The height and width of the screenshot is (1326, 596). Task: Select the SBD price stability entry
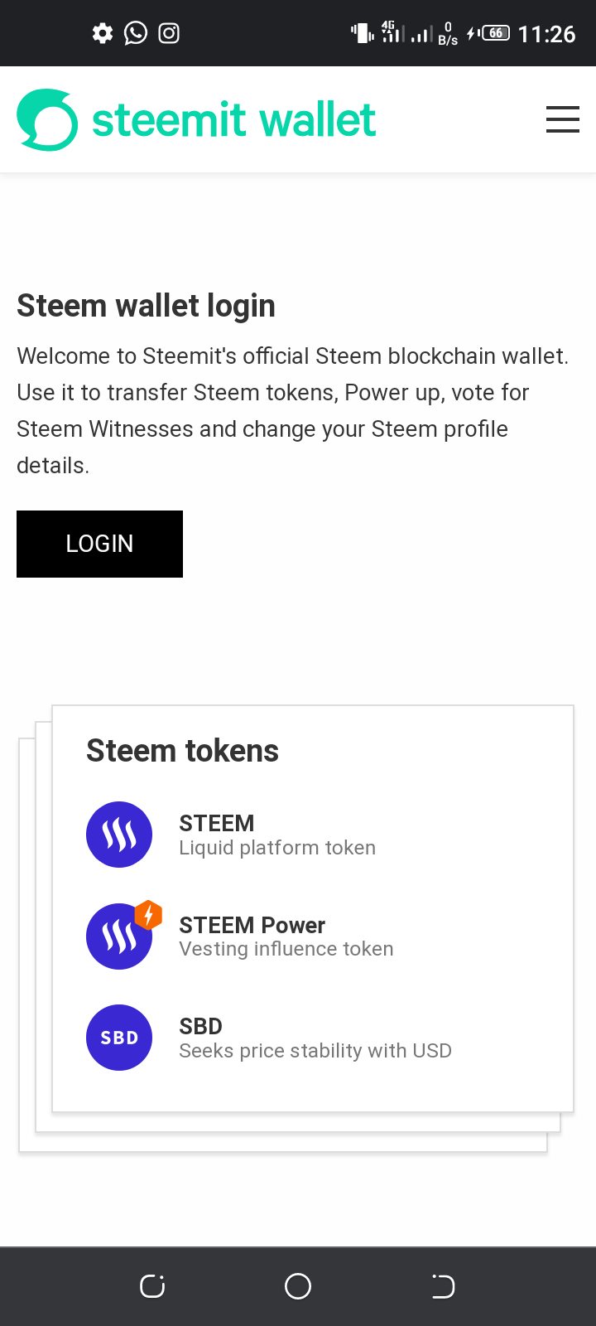[x=315, y=1038]
